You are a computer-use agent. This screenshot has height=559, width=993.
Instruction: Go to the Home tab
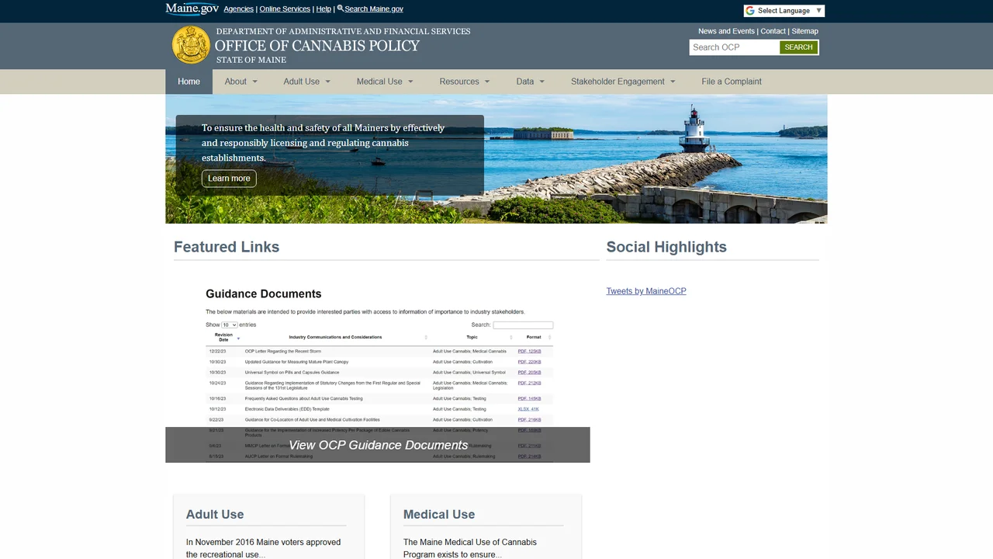(x=189, y=82)
